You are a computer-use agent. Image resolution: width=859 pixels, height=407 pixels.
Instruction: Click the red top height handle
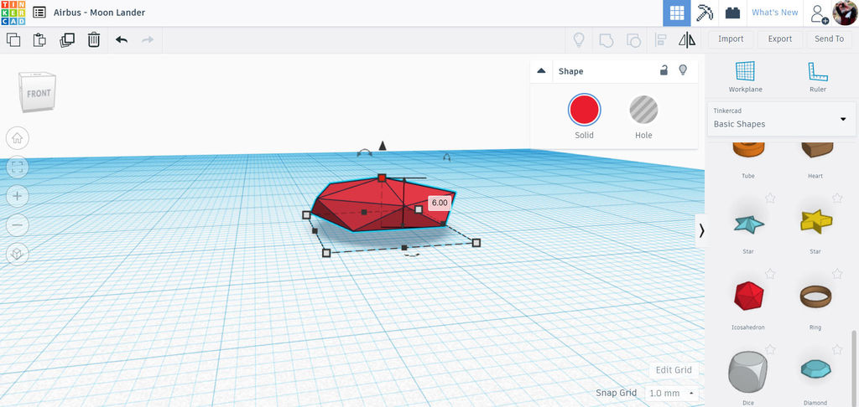382,178
